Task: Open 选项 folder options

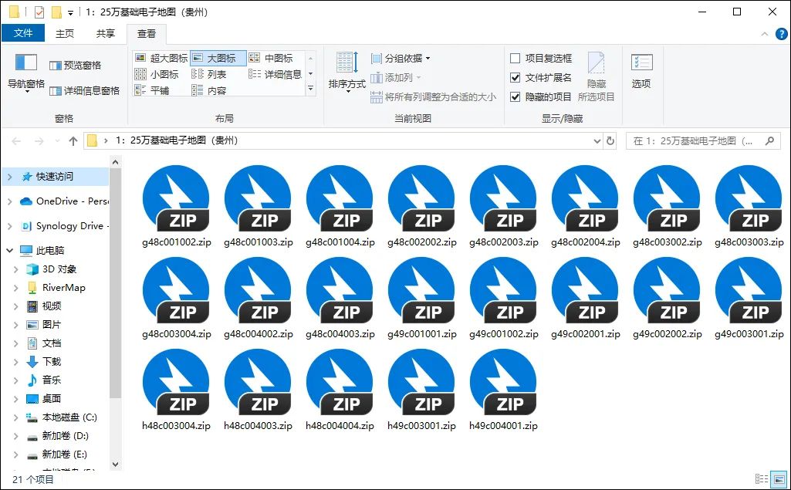Action: (x=641, y=72)
